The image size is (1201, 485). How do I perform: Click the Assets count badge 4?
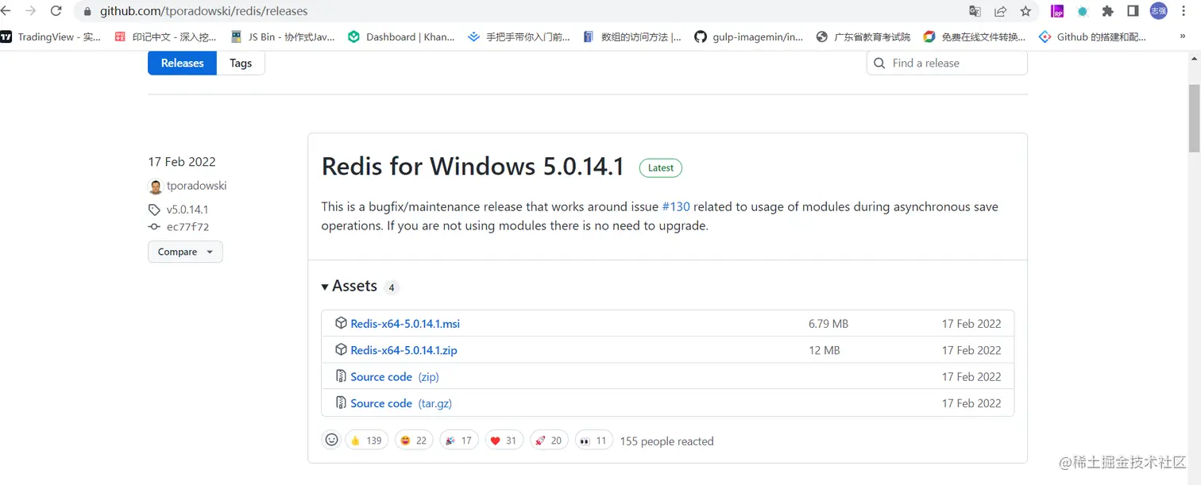[391, 287]
